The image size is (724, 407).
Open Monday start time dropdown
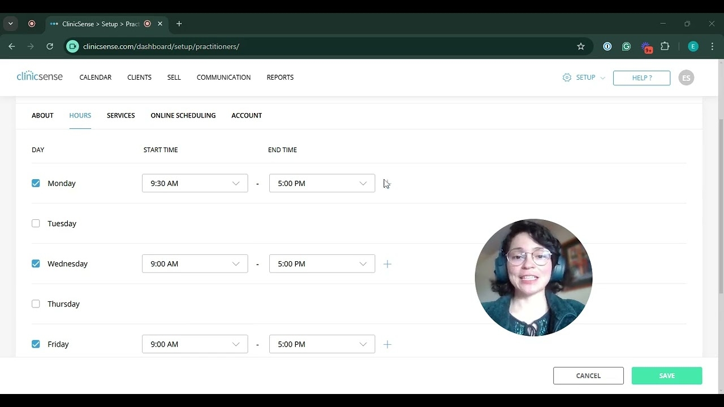coord(195,183)
